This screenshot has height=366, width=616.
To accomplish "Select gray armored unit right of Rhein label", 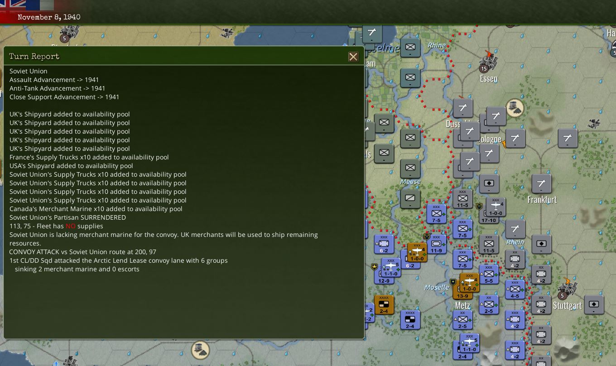I will coord(541,244).
